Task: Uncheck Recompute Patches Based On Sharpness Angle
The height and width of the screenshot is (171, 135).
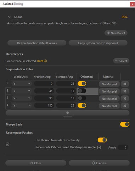Action: click(99, 147)
